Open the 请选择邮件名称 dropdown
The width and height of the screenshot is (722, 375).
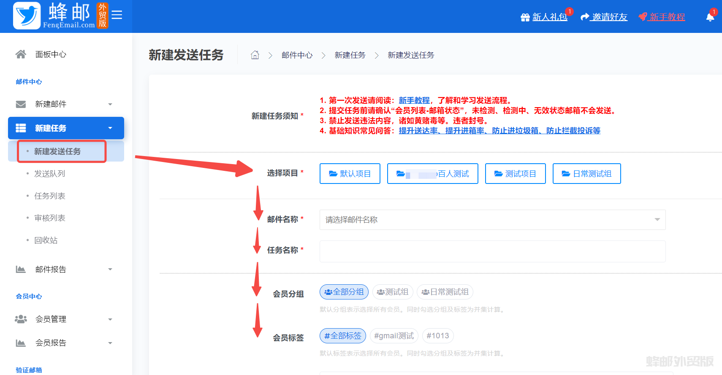492,220
